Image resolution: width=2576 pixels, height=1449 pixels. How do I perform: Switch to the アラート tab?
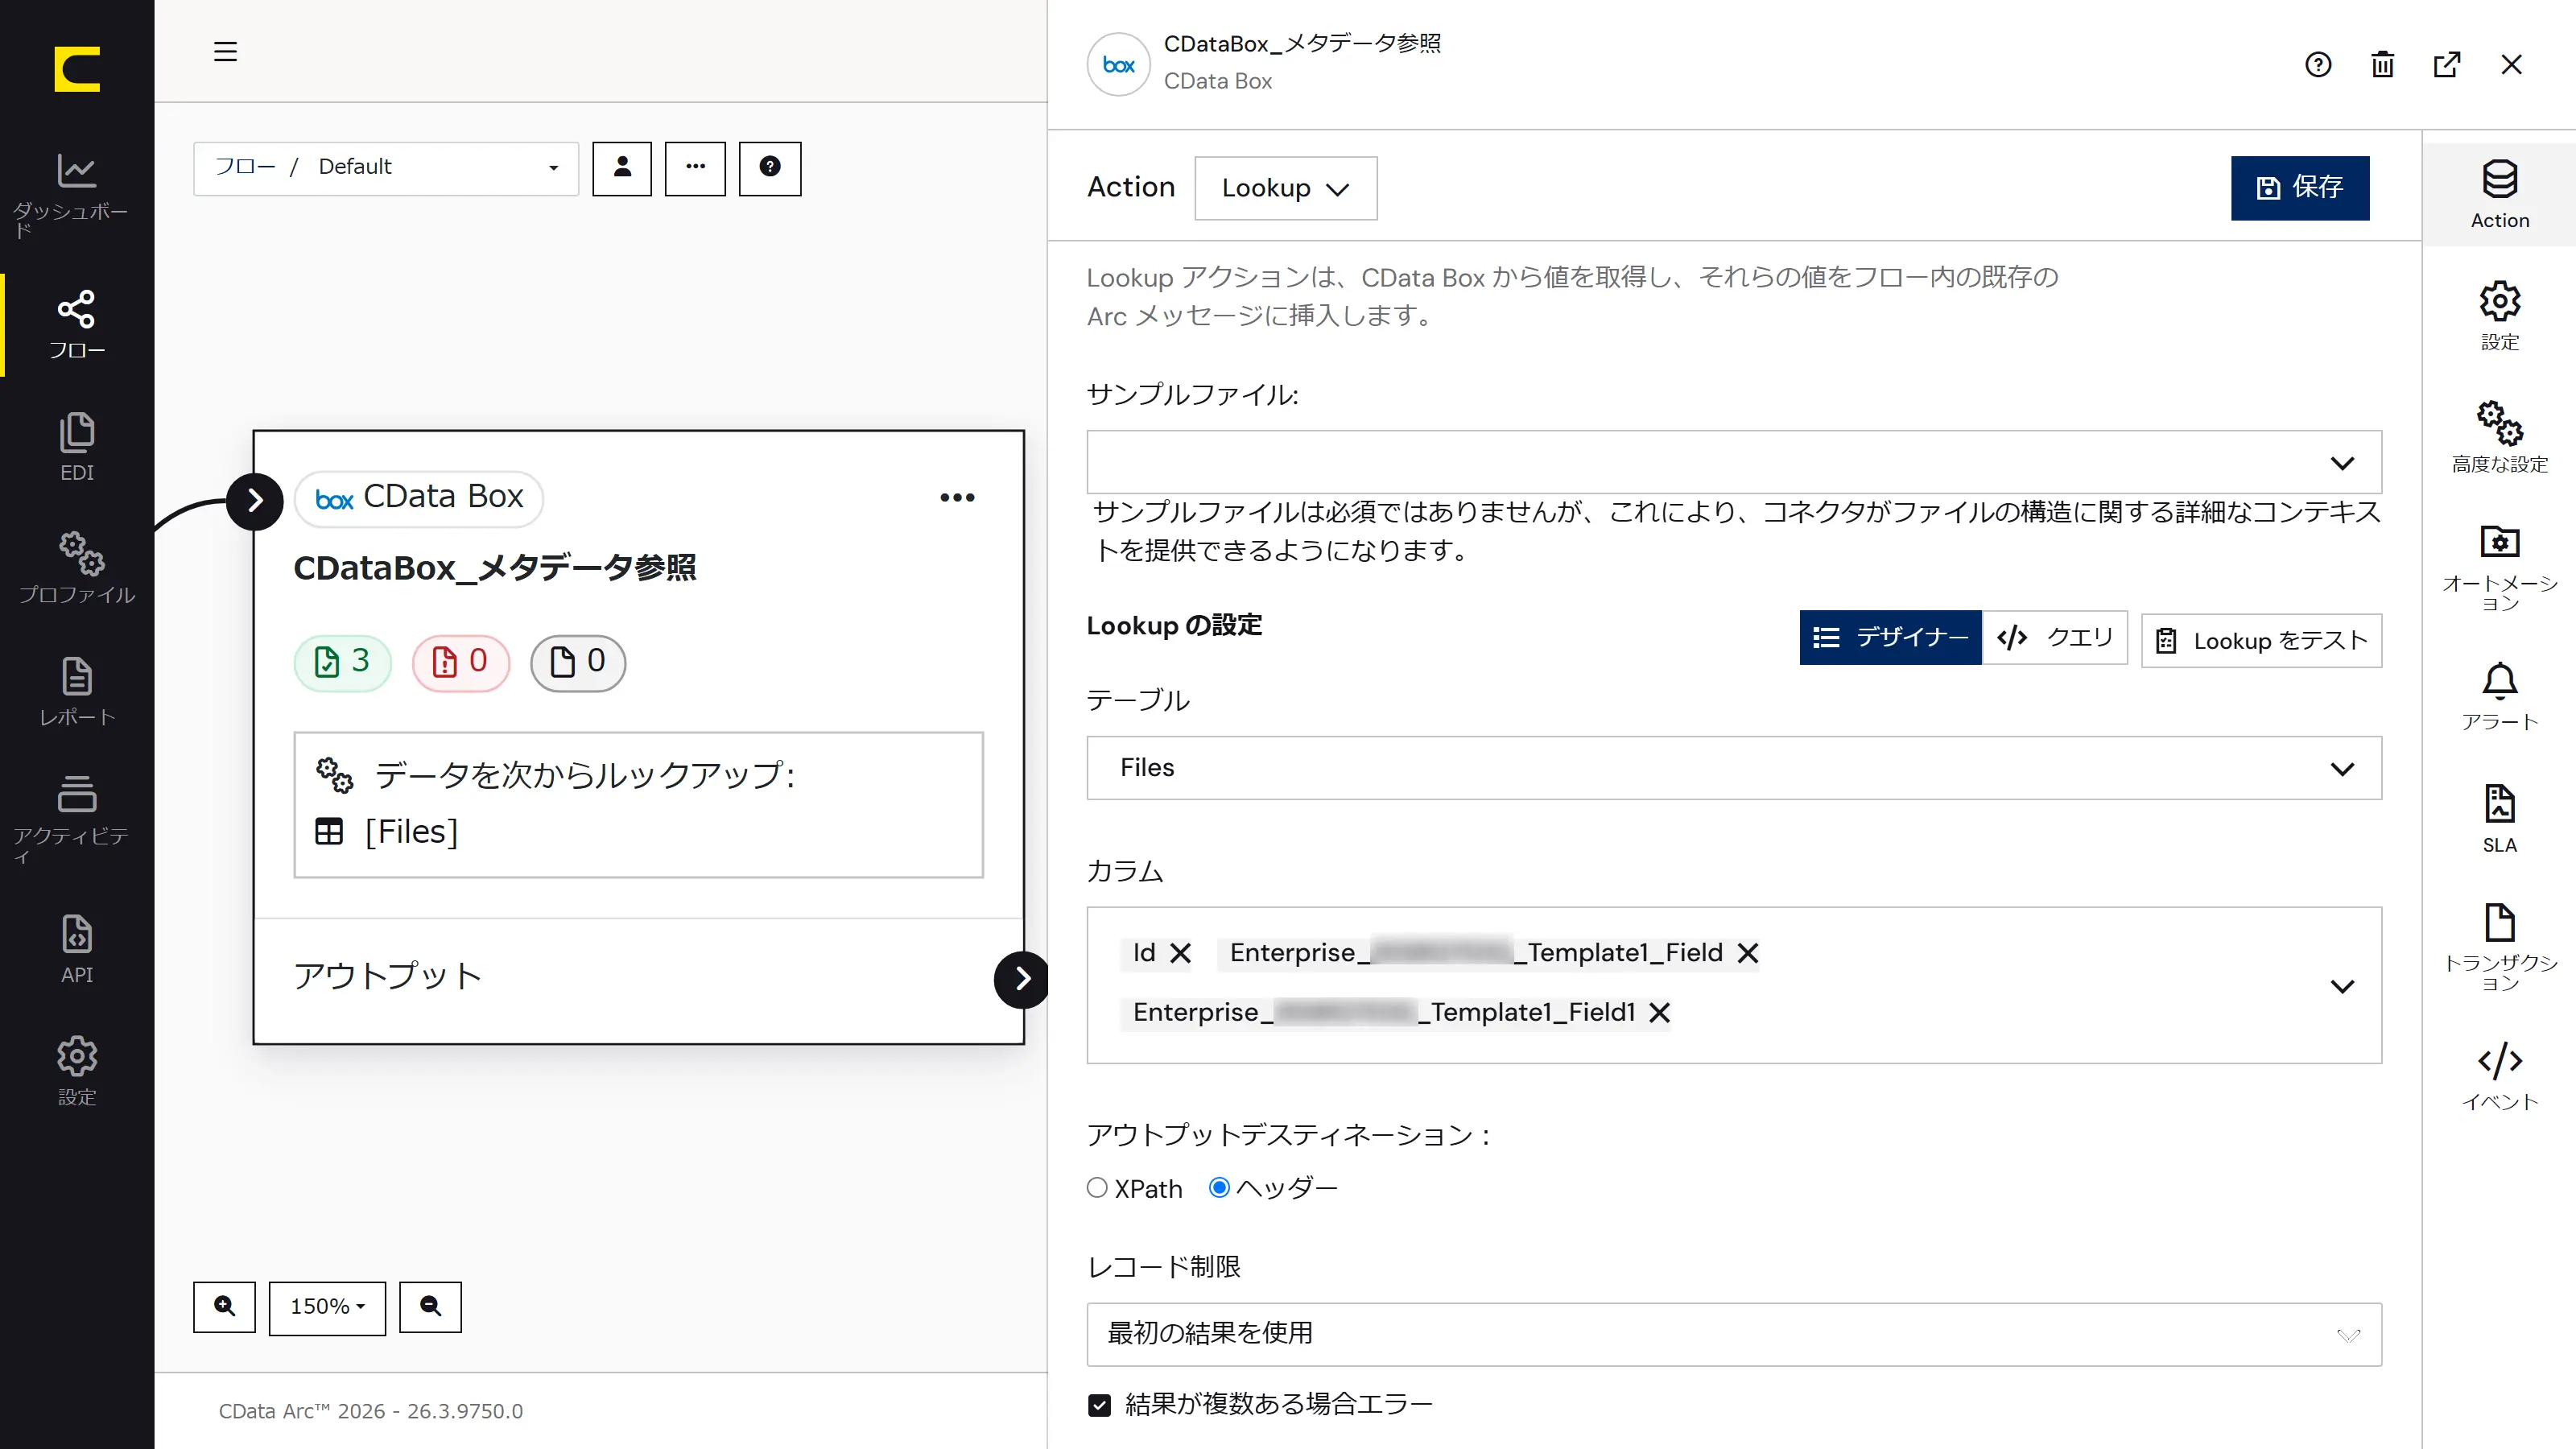point(2499,696)
